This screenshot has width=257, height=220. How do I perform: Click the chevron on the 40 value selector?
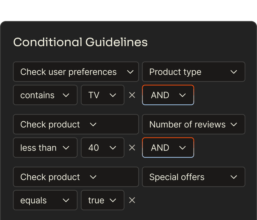click(x=113, y=147)
